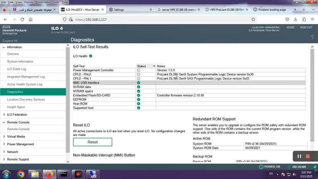Open the Extensions puzzle icon
Screen dimensions: 318x179
pyautogui.click(x=304, y=19)
